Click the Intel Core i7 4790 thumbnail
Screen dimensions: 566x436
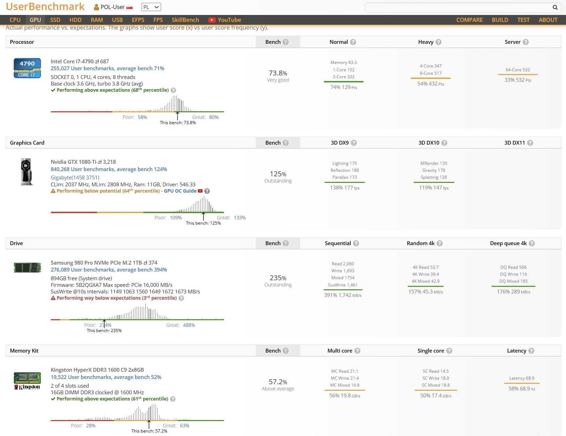(27, 68)
